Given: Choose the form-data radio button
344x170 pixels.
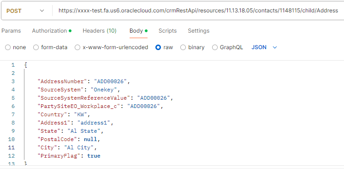Looking at the screenshot, I should pyautogui.click(x=50, y=47).
